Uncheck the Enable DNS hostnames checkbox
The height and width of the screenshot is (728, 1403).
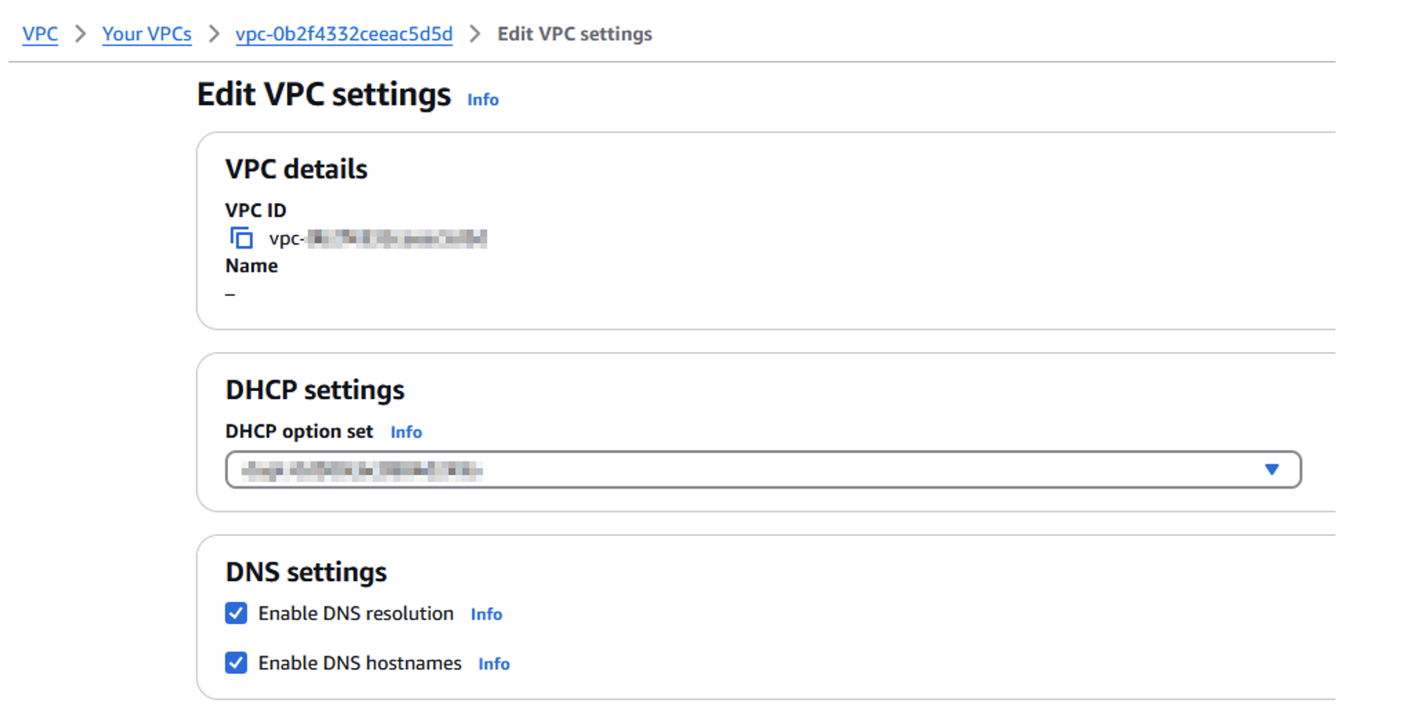pos(236,663)
